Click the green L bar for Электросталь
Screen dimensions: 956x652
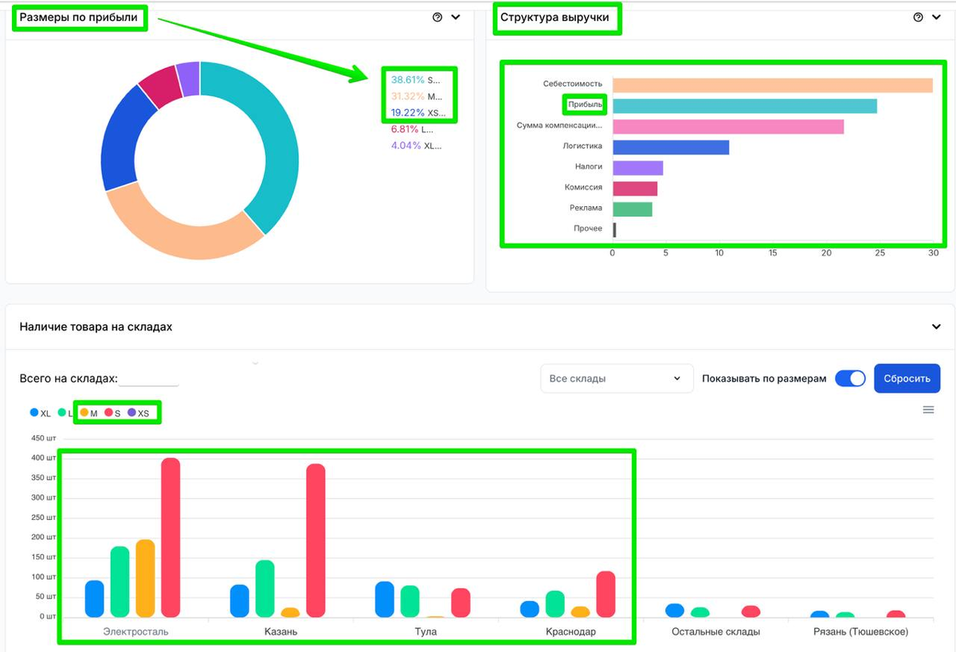point(119,581)
